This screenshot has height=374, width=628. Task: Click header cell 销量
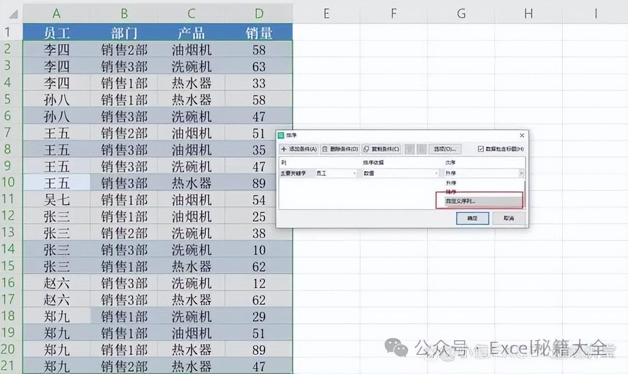coord(259,32)
